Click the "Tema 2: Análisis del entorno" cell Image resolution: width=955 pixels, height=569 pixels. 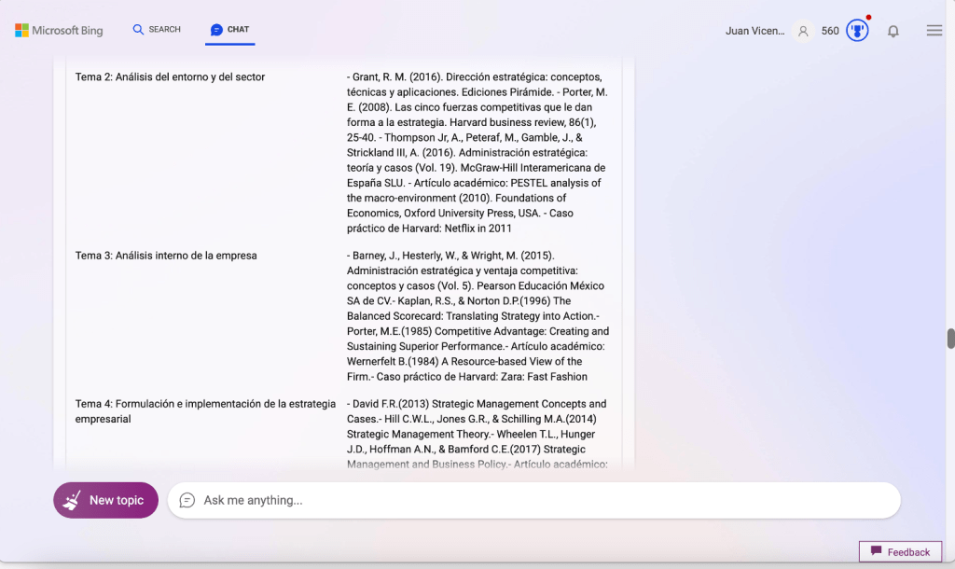point(170,77)
